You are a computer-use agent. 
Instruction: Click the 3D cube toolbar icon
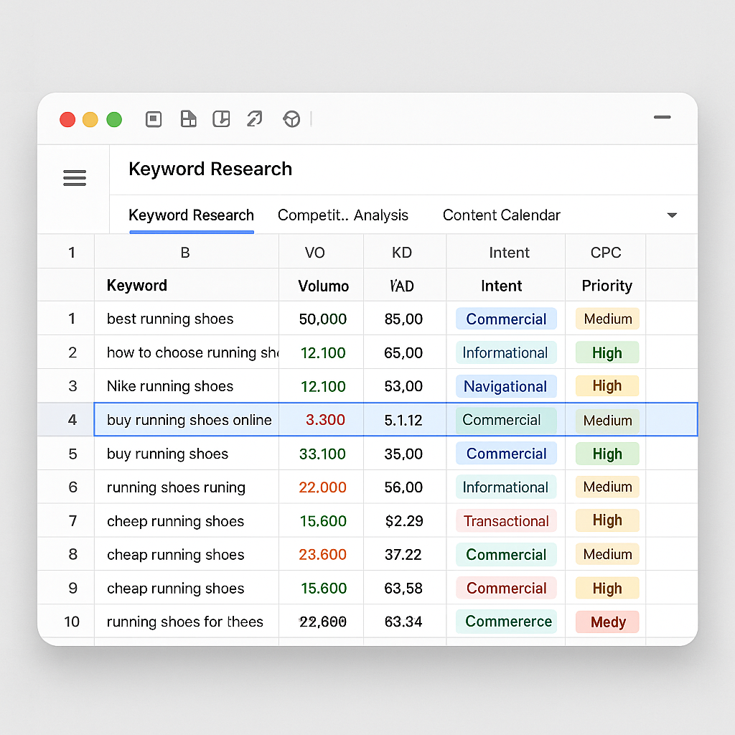(291, 119)
